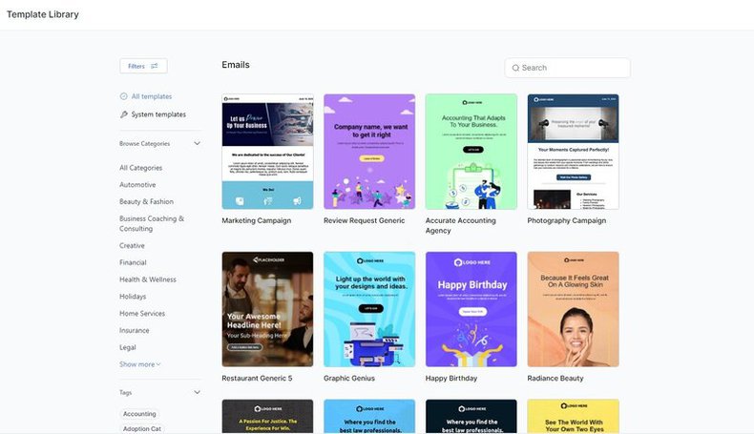Open the Marketing Campaign template thumbnail
The image size is (754, 434).
pos(267,152)
